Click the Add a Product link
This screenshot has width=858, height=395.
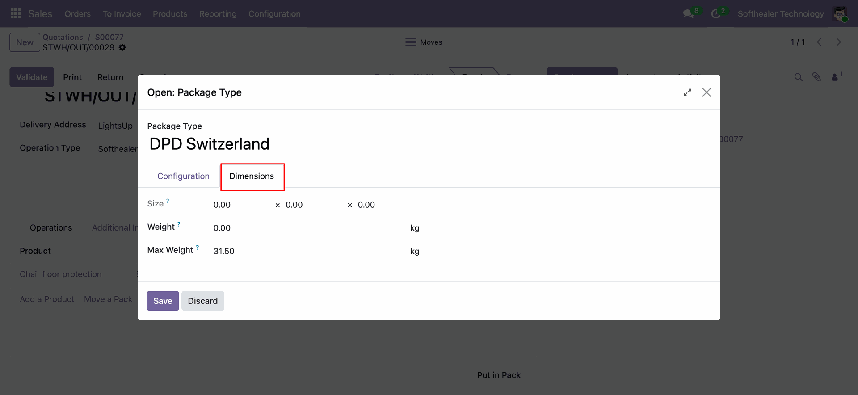[47, 299]
